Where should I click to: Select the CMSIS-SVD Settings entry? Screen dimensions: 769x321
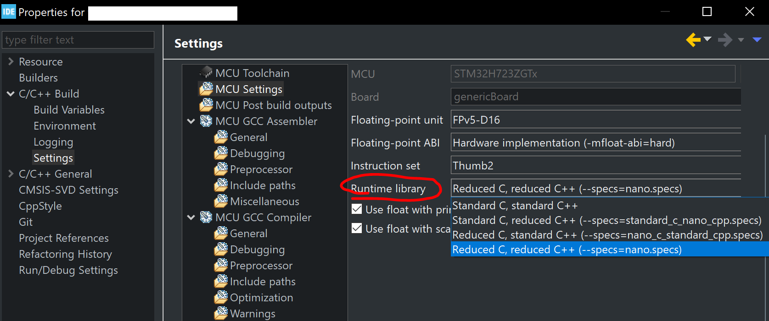pyautogui.click(x=68, y=190)
